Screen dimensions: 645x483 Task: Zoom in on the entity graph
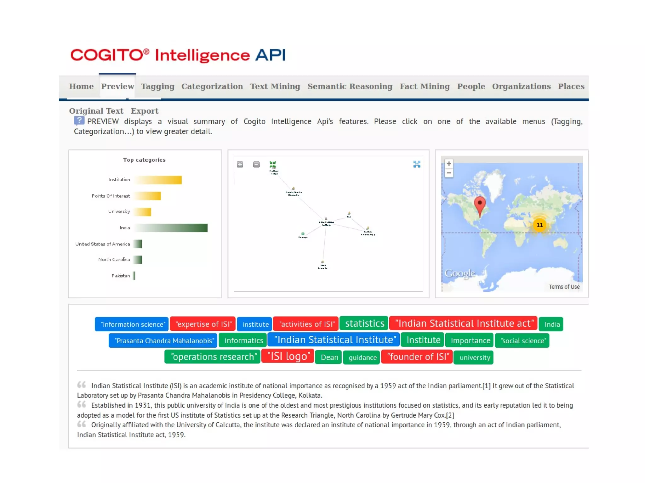pos(240,164)
